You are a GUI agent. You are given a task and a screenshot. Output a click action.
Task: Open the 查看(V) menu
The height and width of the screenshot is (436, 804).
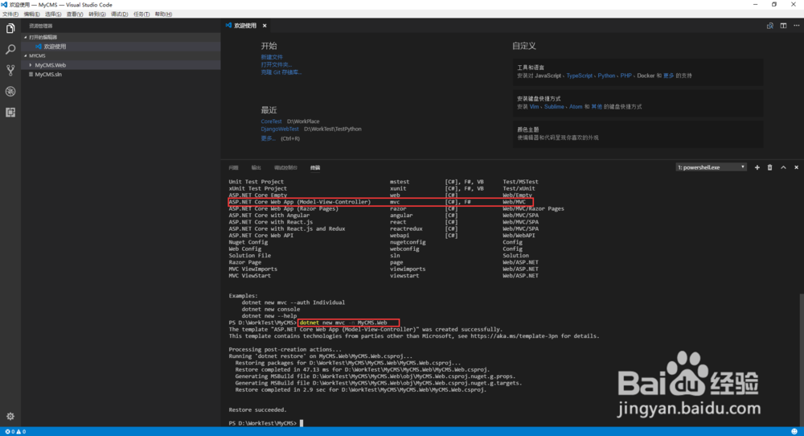pyautogui.click(x=75, y=14)
